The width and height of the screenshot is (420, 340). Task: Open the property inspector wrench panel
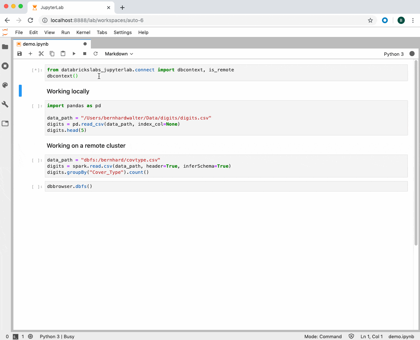(x=5, y=104)
